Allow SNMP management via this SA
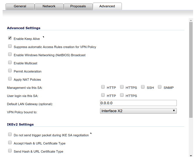Image resolution: width=196 pixels, height=157 pixels. click(160, 87)
